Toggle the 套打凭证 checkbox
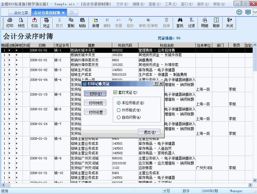 115,92
